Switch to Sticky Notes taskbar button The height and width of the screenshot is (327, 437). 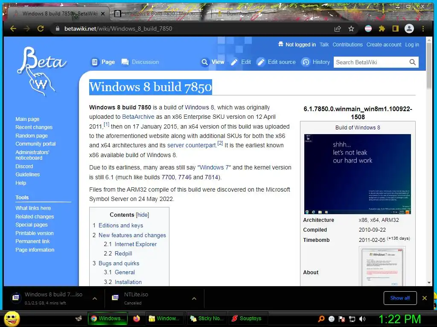pyautogui.click(x=207, y=318)
